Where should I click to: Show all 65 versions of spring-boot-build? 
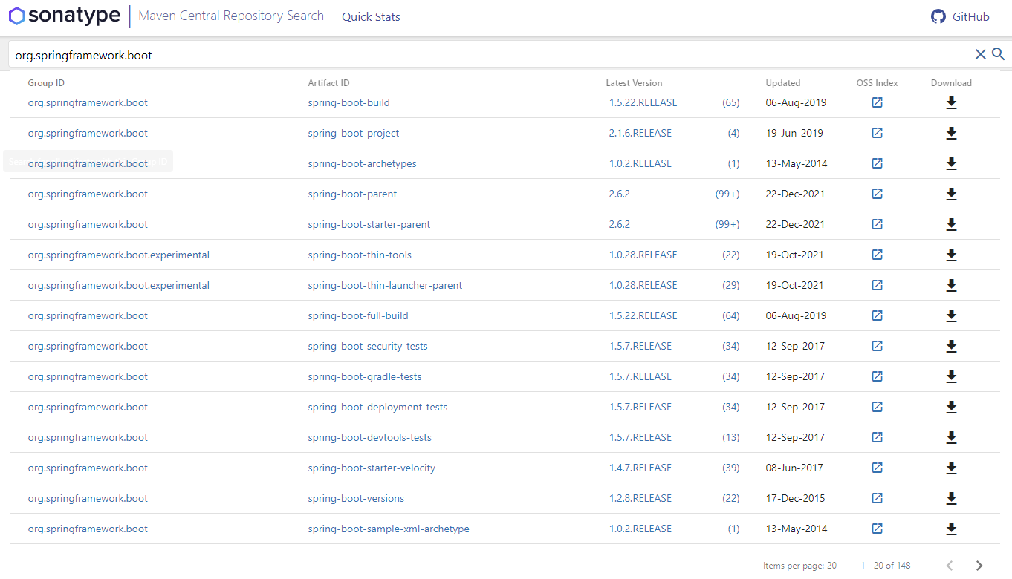731,102
